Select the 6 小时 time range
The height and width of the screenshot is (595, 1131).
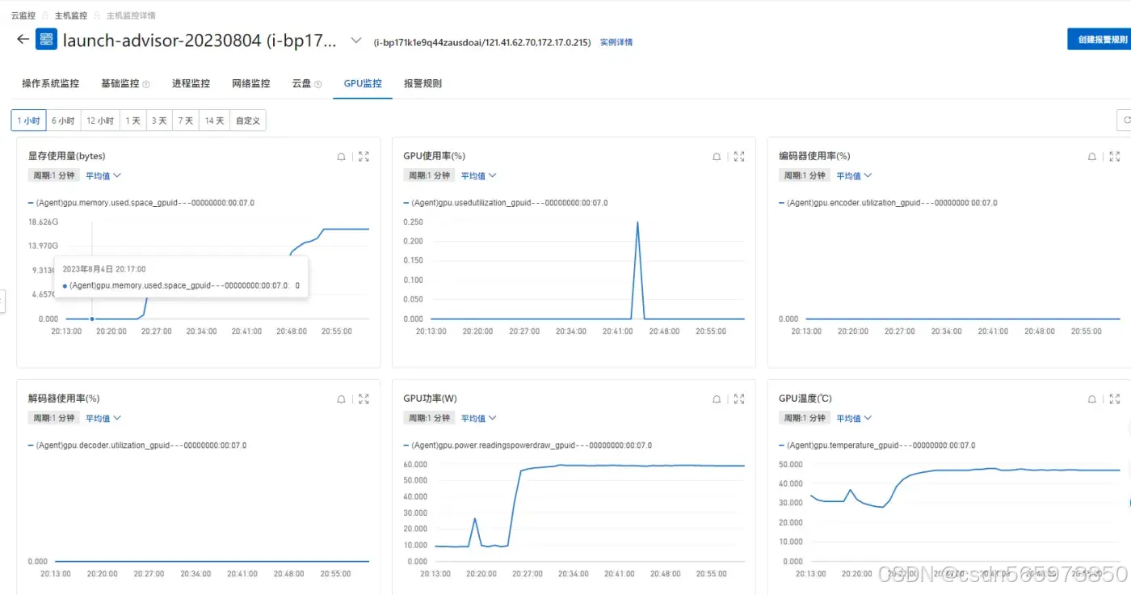pos(63,121)
